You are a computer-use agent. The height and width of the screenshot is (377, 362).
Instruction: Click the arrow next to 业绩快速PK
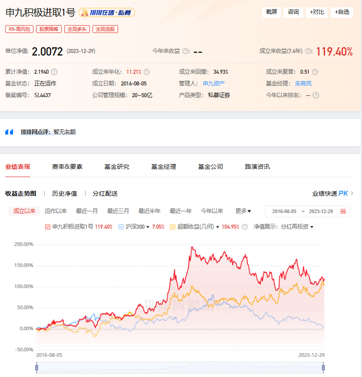tap(352, 193)
